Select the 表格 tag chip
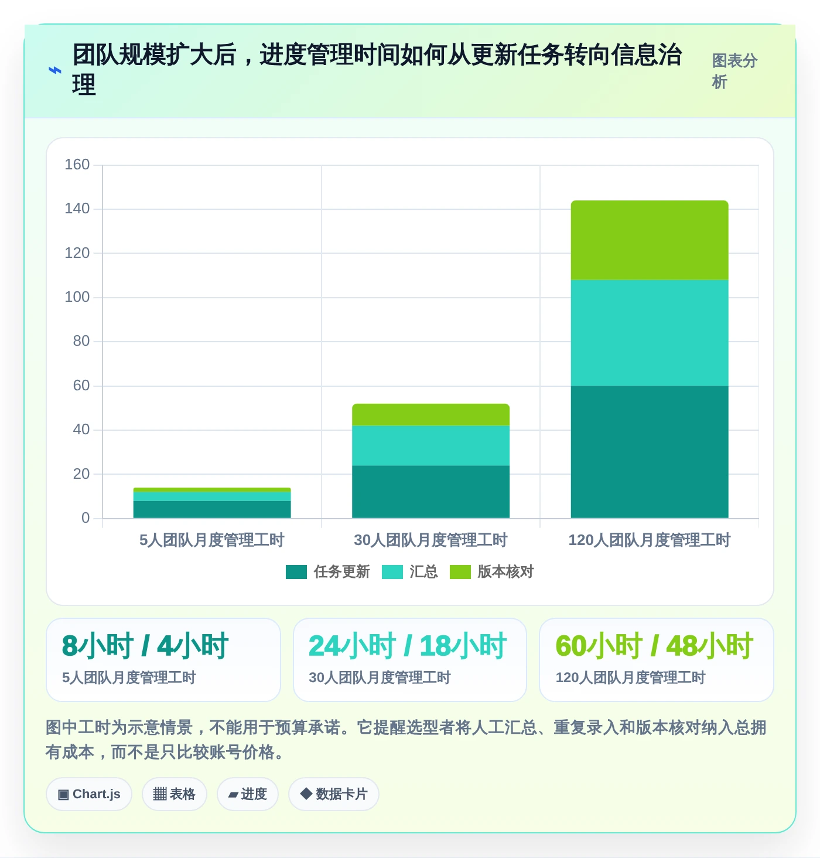The height and width of the screenshot is (858, 820). tap(175, 794)
